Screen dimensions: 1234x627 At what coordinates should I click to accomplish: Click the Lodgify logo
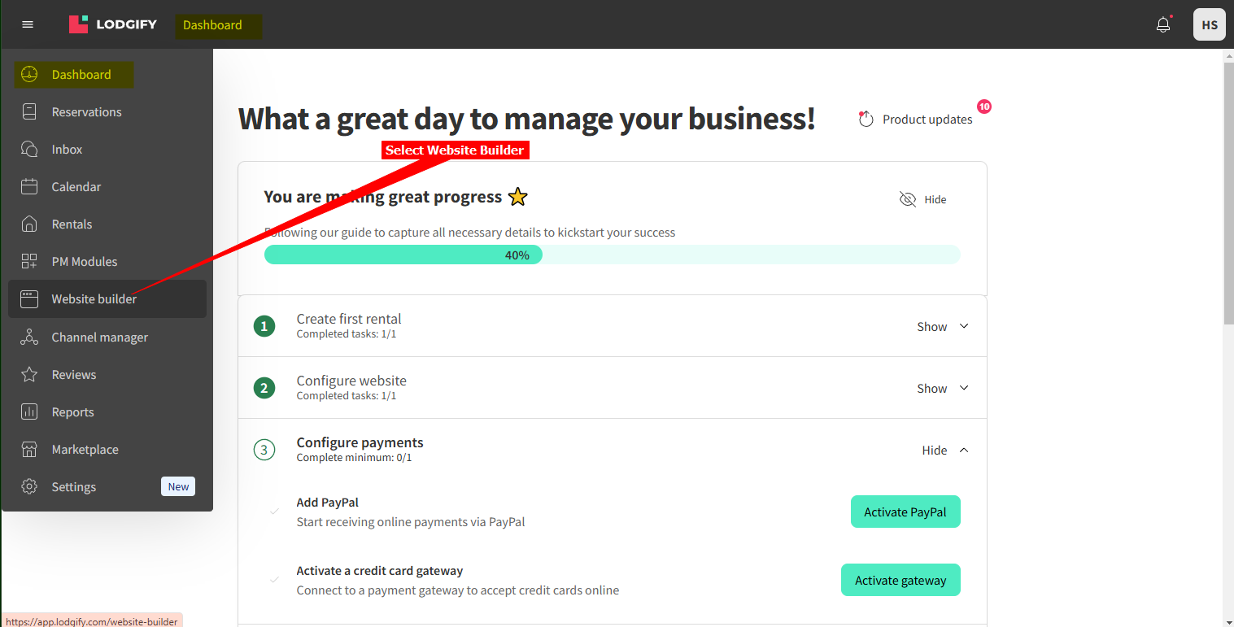tap(113, 24)
